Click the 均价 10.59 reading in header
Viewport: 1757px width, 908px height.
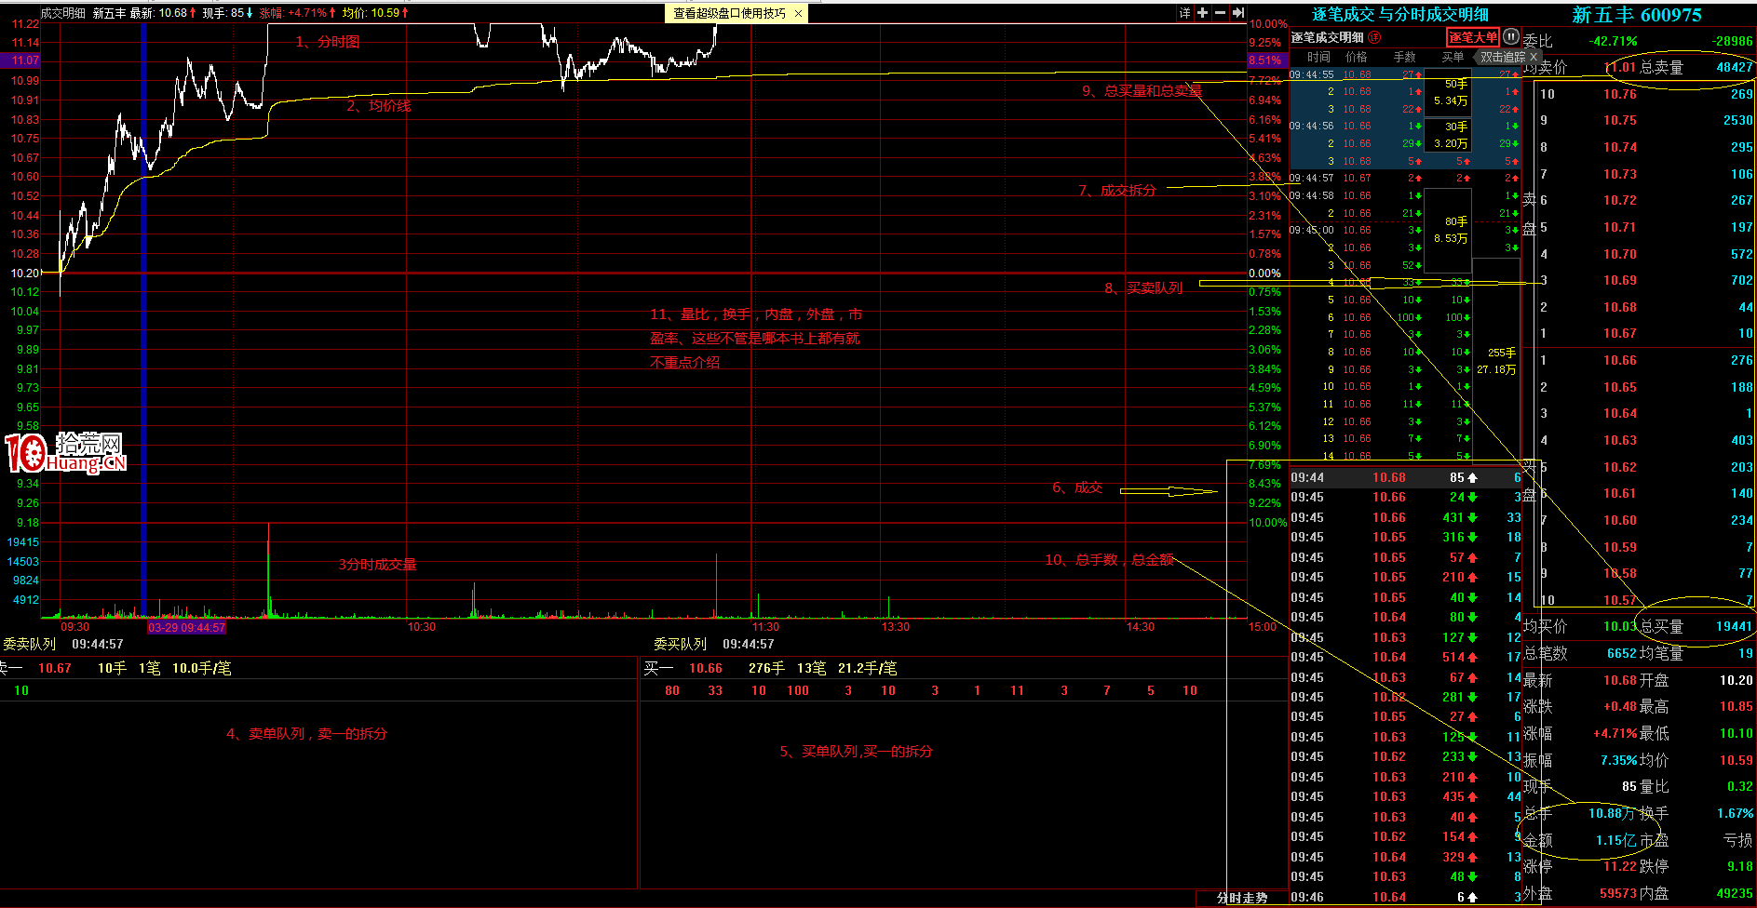pyautogui.click(x=375, y=13)
